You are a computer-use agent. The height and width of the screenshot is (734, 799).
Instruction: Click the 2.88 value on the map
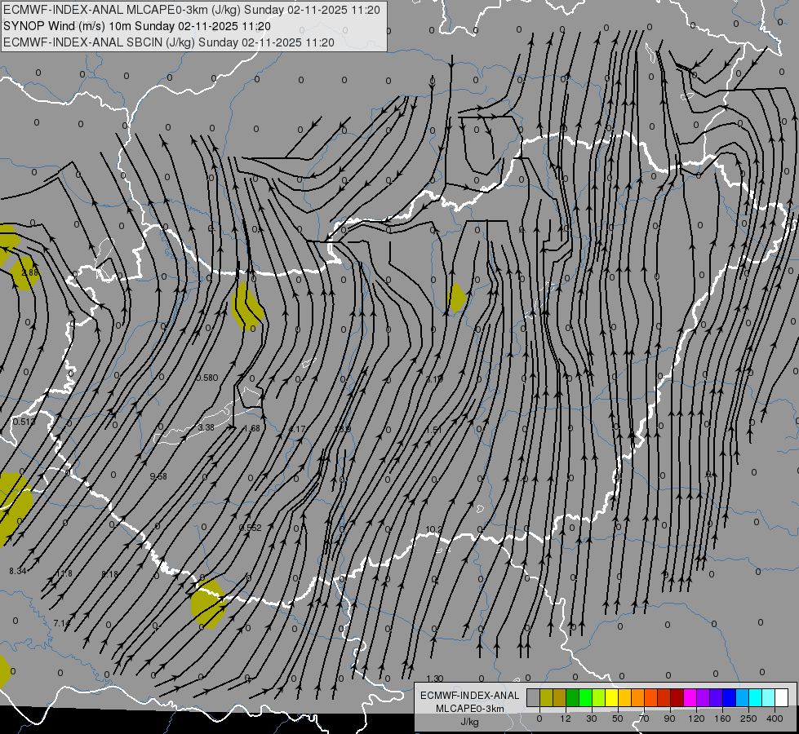pos(30,272)
